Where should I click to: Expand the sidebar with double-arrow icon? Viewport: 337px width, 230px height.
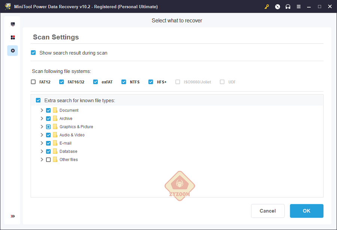click(13, 216)
